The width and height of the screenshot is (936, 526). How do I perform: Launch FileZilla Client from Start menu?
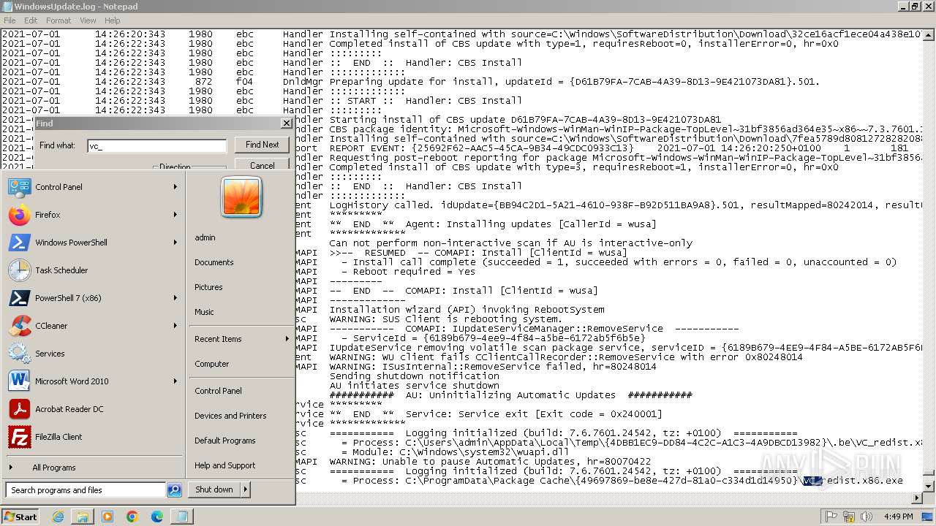pyautogui.click(x=20, y=437)
